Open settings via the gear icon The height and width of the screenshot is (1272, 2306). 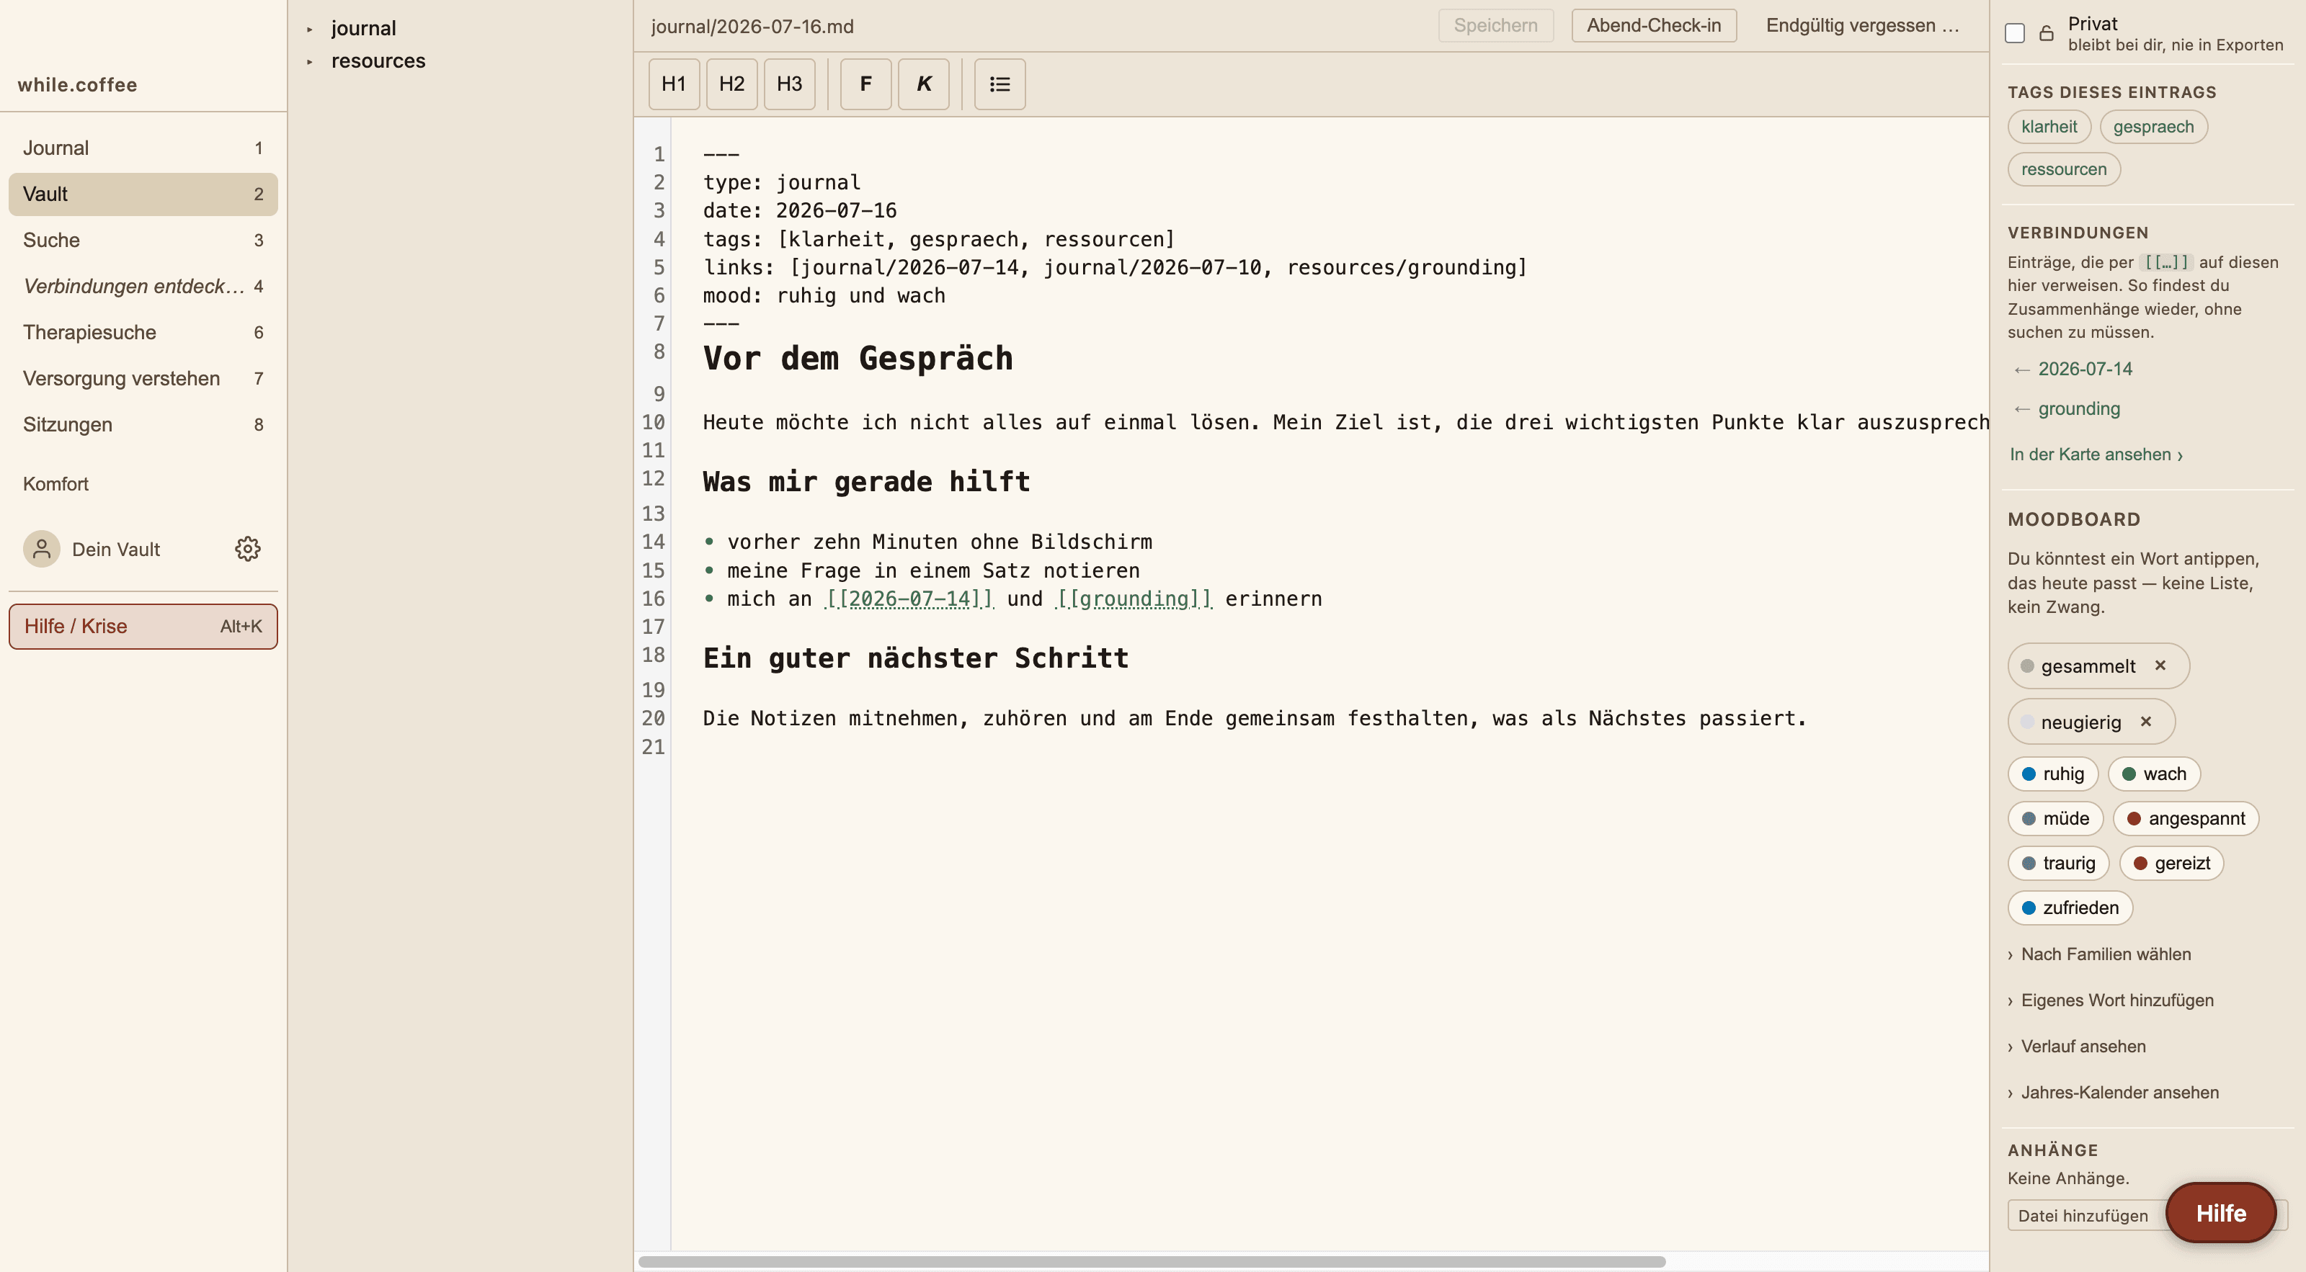click(248, 548)
